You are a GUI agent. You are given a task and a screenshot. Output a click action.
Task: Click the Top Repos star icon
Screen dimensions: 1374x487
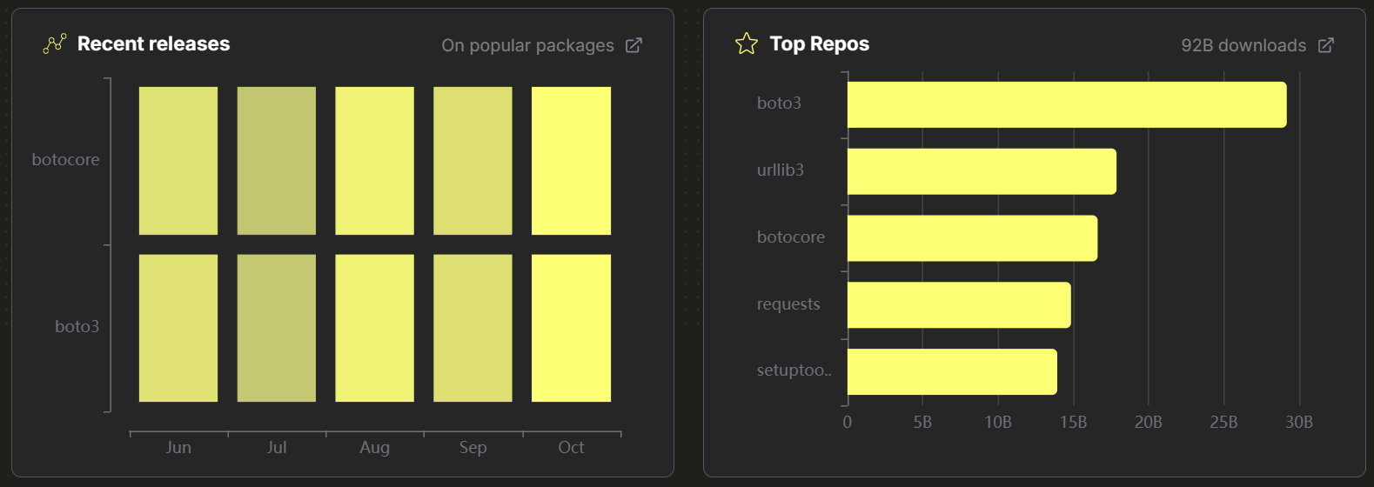[x=746, y=44]
